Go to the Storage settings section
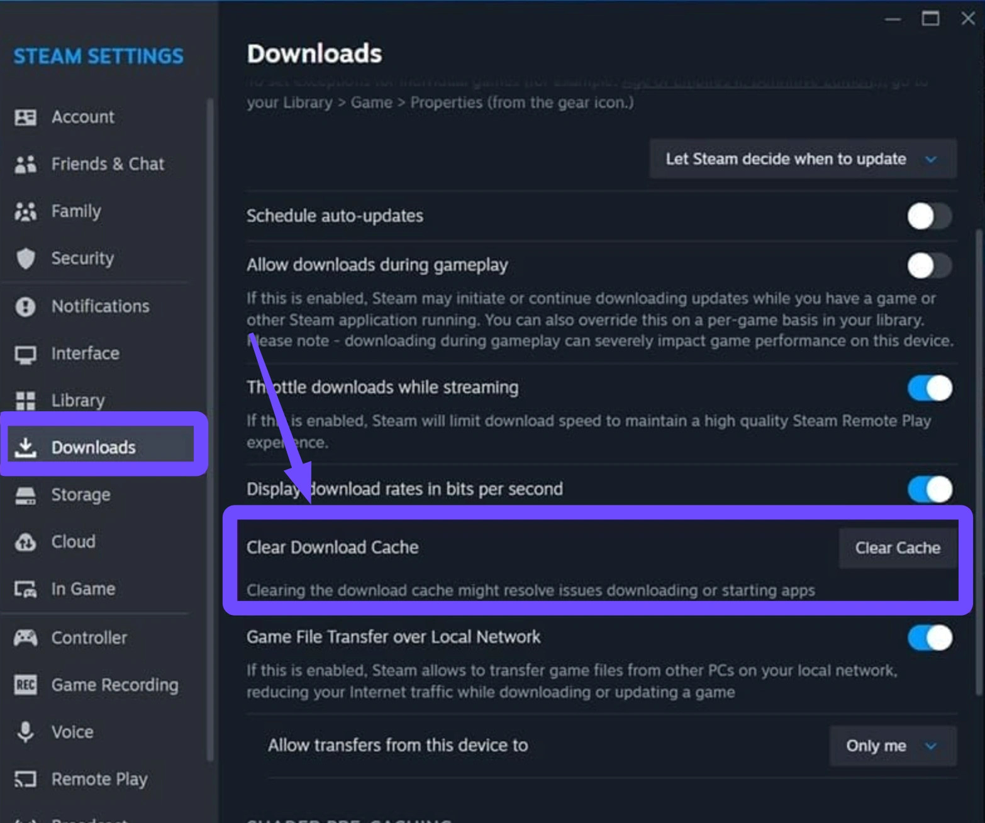The width and height of the screenshot is (985, 823). pos(81,495)
